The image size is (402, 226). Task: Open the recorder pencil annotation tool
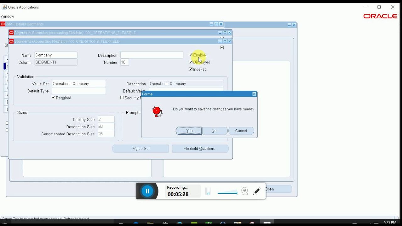tap(257, 191)
